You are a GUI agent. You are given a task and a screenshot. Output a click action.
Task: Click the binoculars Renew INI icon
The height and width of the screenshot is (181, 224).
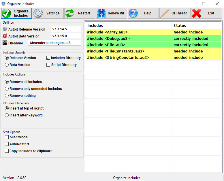tap(101, 13)
